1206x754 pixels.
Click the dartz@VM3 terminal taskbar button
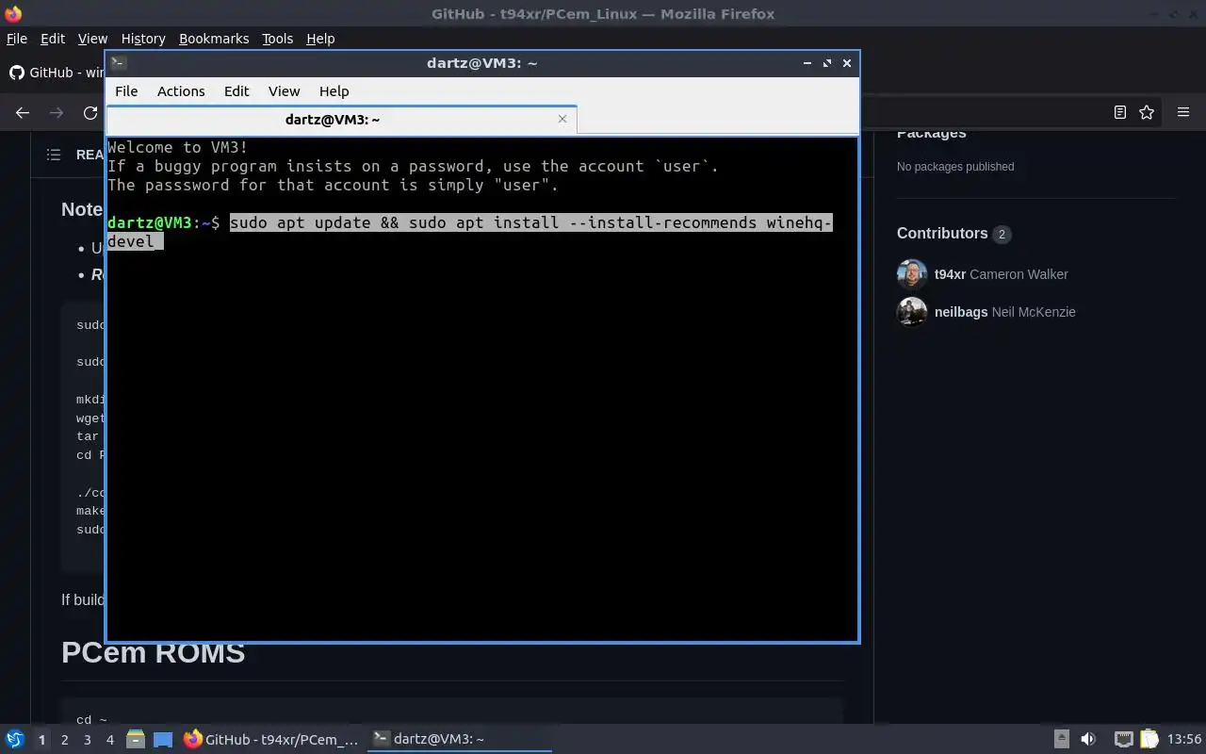pyautogui.click(x=459, y=739)
